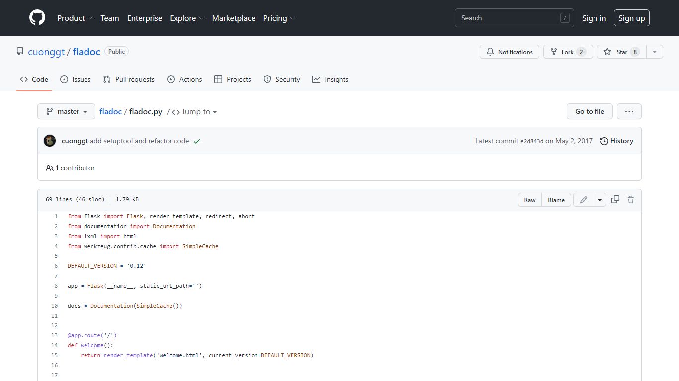Image resolution: width=679 pixels, height=381 pixels.
Task: Click code line DEFAULT_VERSION = '0.12'
Action: pos(107,266)
